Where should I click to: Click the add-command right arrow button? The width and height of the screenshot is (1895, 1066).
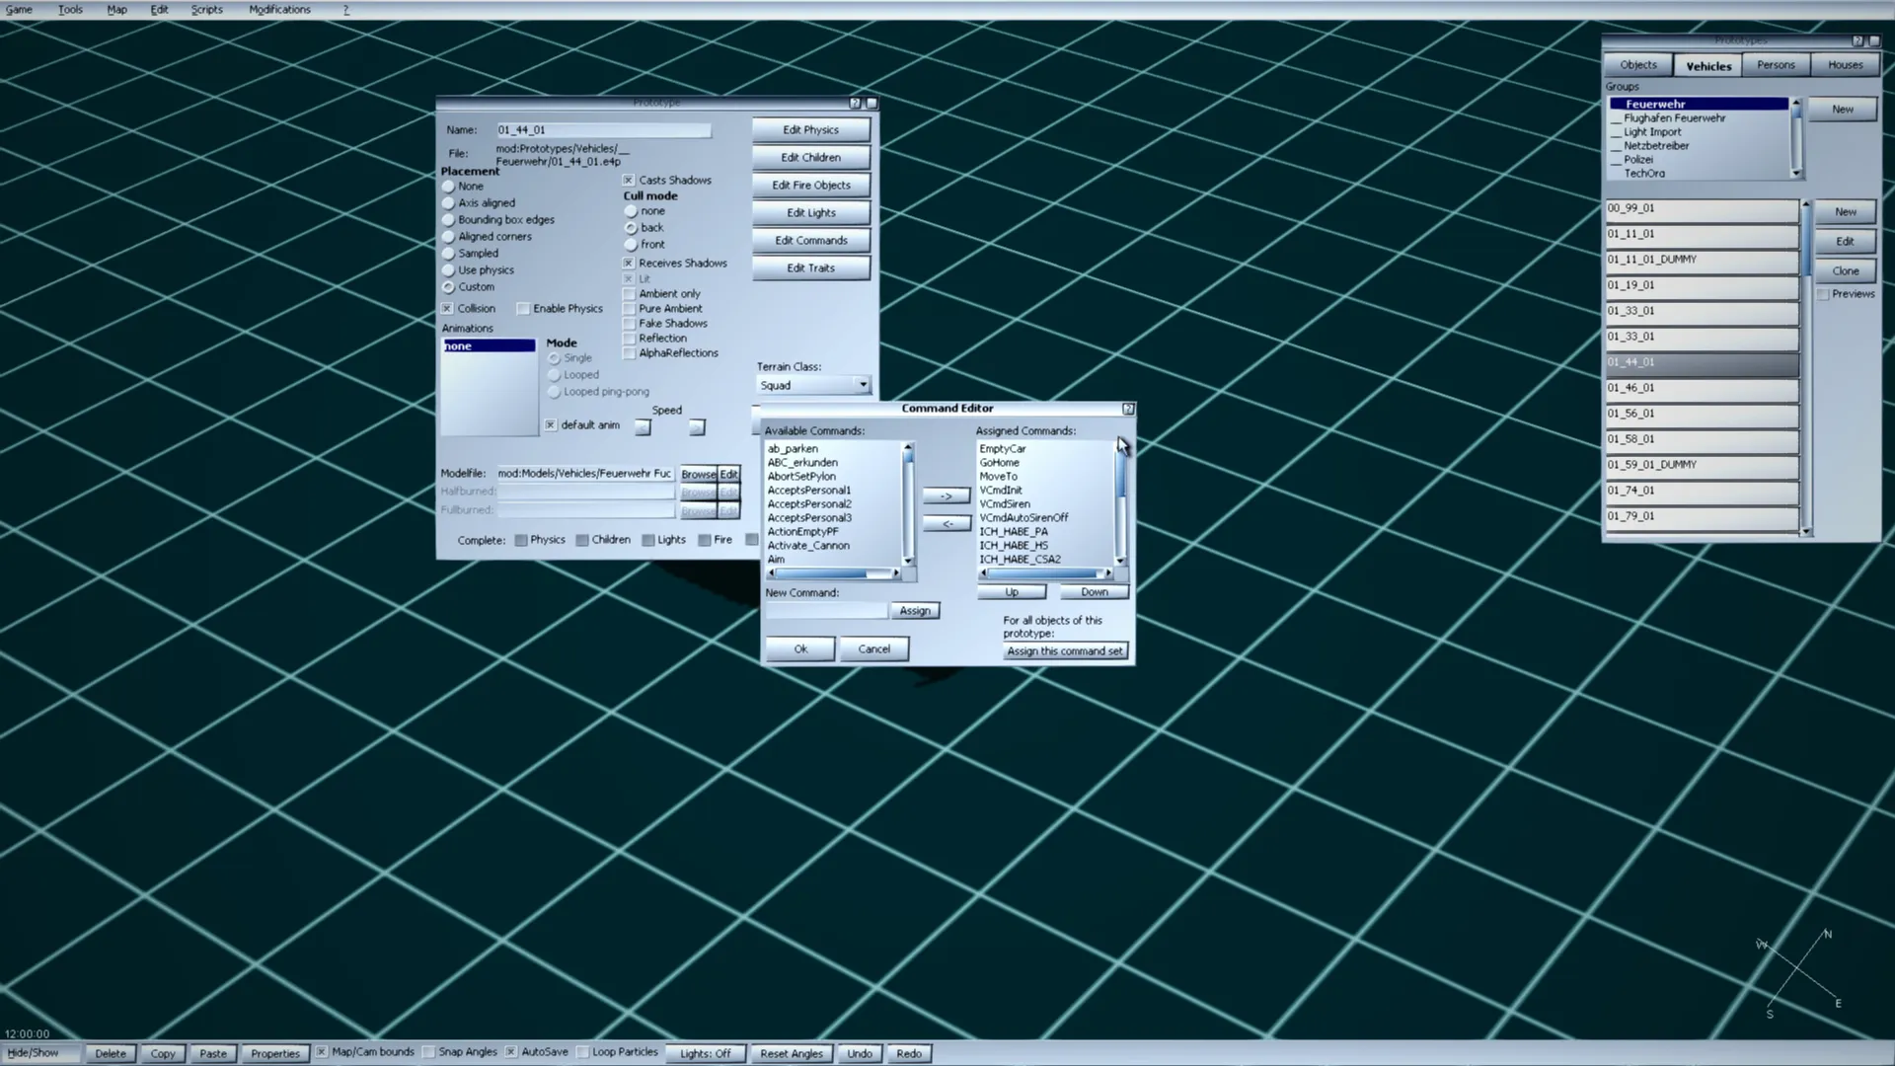click(946, 496)
